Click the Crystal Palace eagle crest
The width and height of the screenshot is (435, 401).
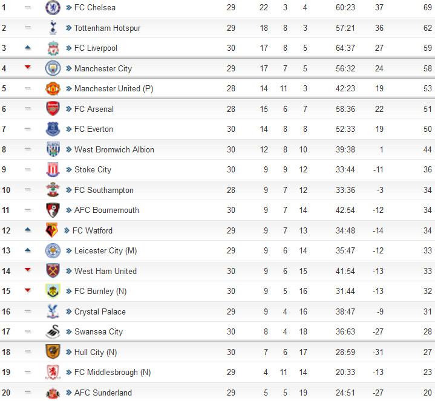click(53, 311)
